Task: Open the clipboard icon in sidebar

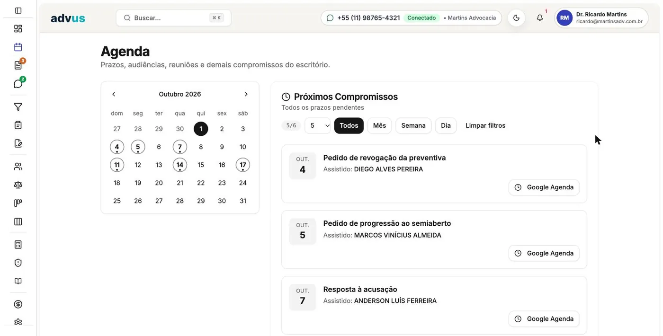Action: point(18,125)
